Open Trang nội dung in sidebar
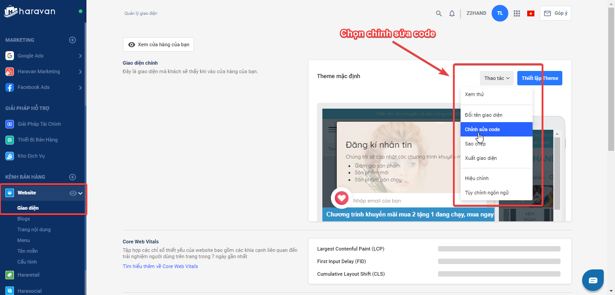 pyautogui.click(x=34, y=229)
